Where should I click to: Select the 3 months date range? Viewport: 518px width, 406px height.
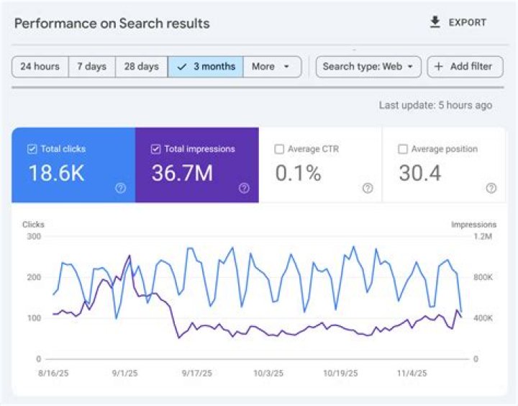pos(206,66)
